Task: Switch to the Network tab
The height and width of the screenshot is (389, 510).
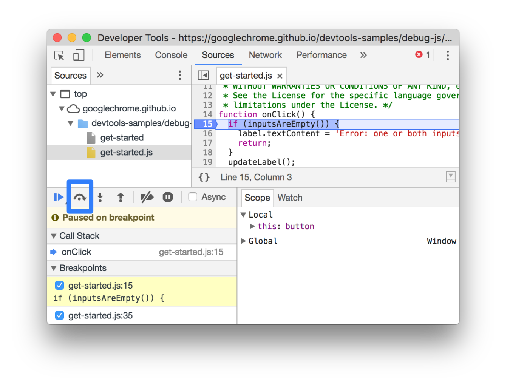Action: tap(265, 55)
